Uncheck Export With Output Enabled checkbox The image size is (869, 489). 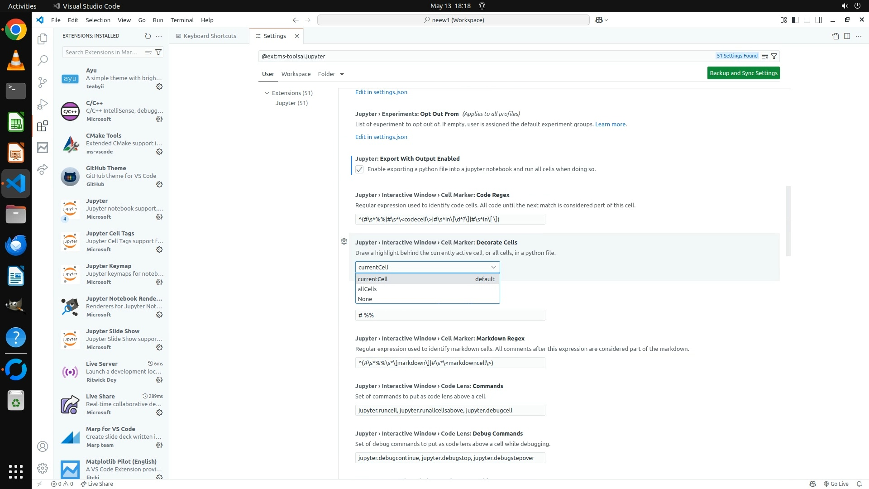(359, 169)
